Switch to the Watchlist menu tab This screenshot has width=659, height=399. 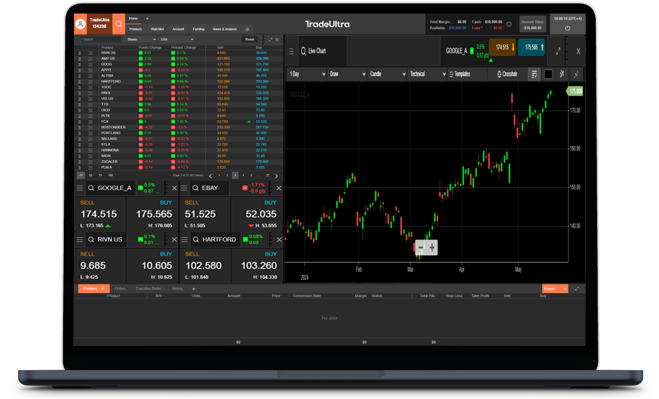coord(157,29)
